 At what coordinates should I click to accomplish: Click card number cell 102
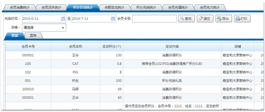pyautogui.click(x=28, y=72)
